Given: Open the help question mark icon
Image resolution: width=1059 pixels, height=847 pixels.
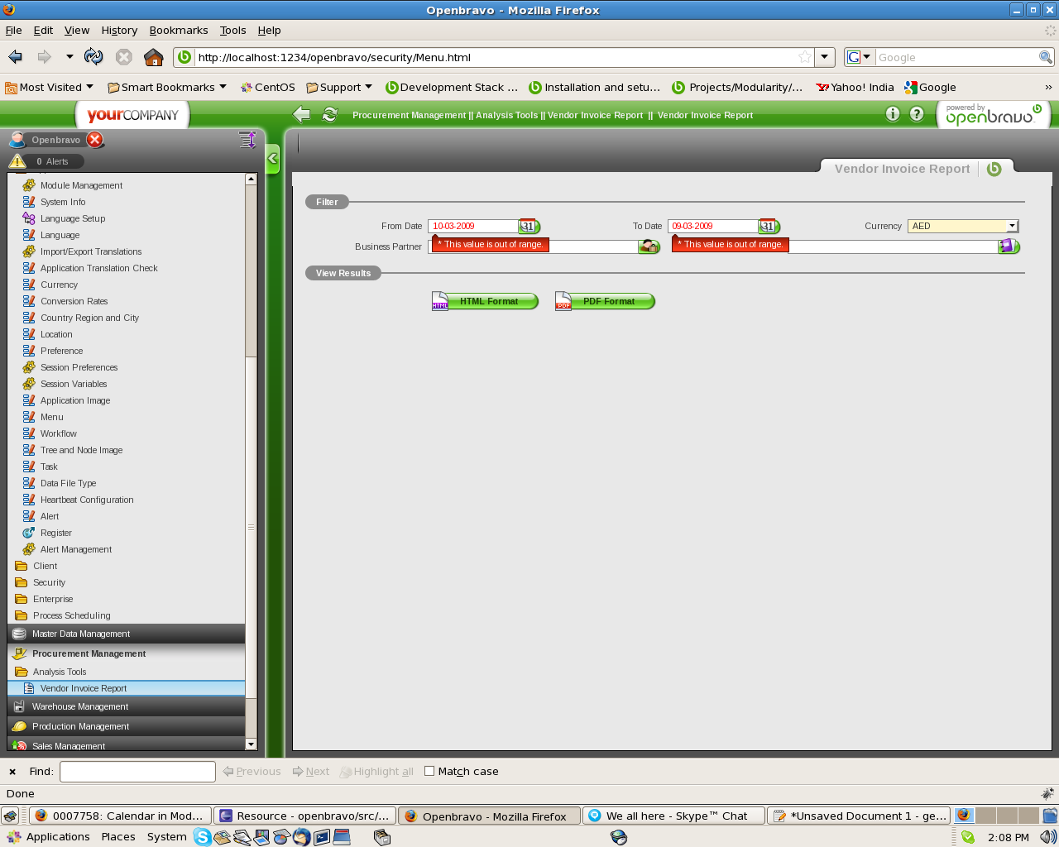Looking at the screenshot, I should 917,114.
